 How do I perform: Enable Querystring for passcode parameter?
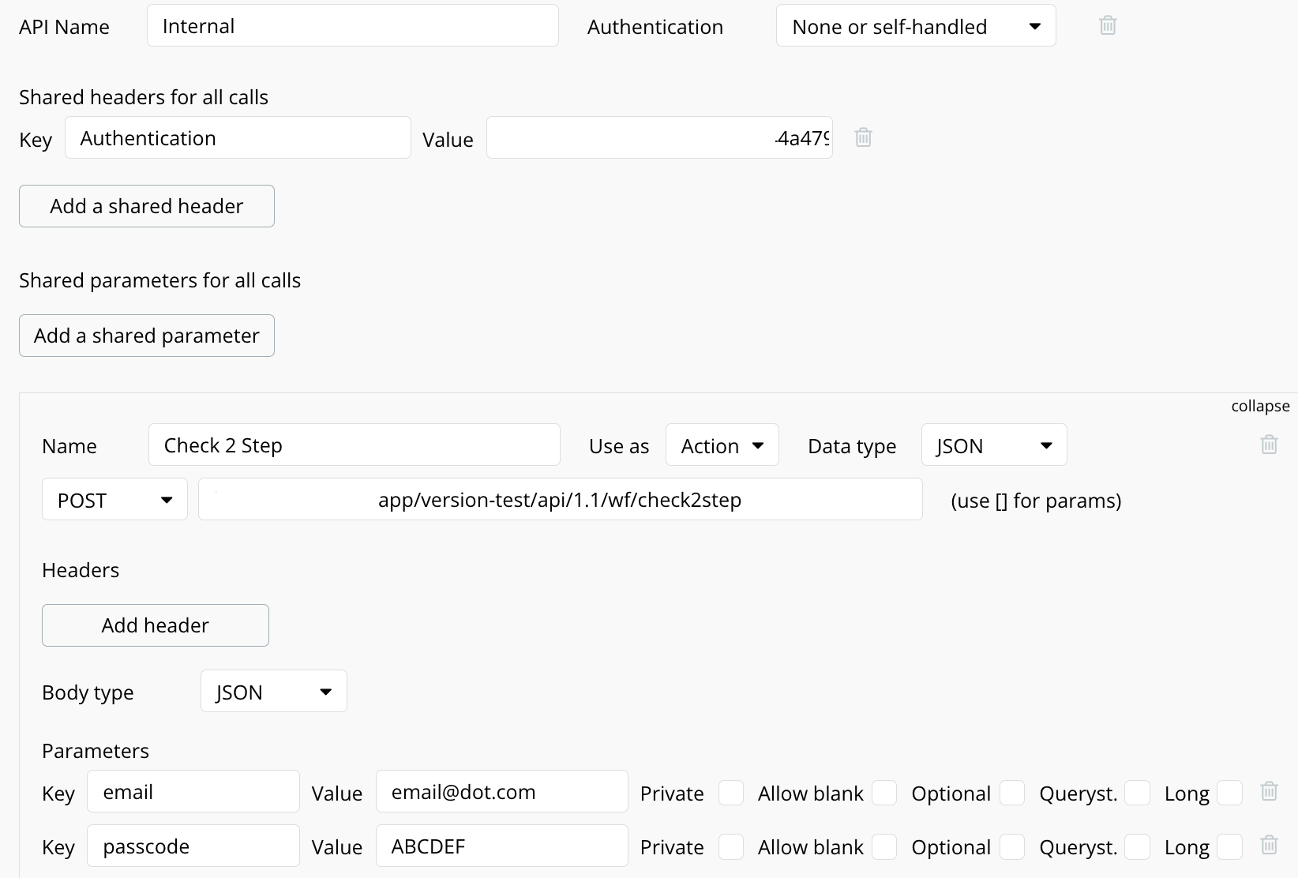tap(1137, 846)
